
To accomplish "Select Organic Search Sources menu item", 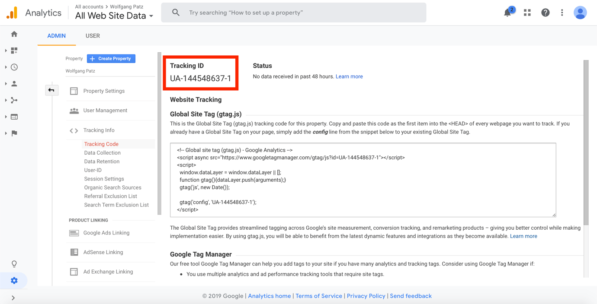I will coord(113,187).
